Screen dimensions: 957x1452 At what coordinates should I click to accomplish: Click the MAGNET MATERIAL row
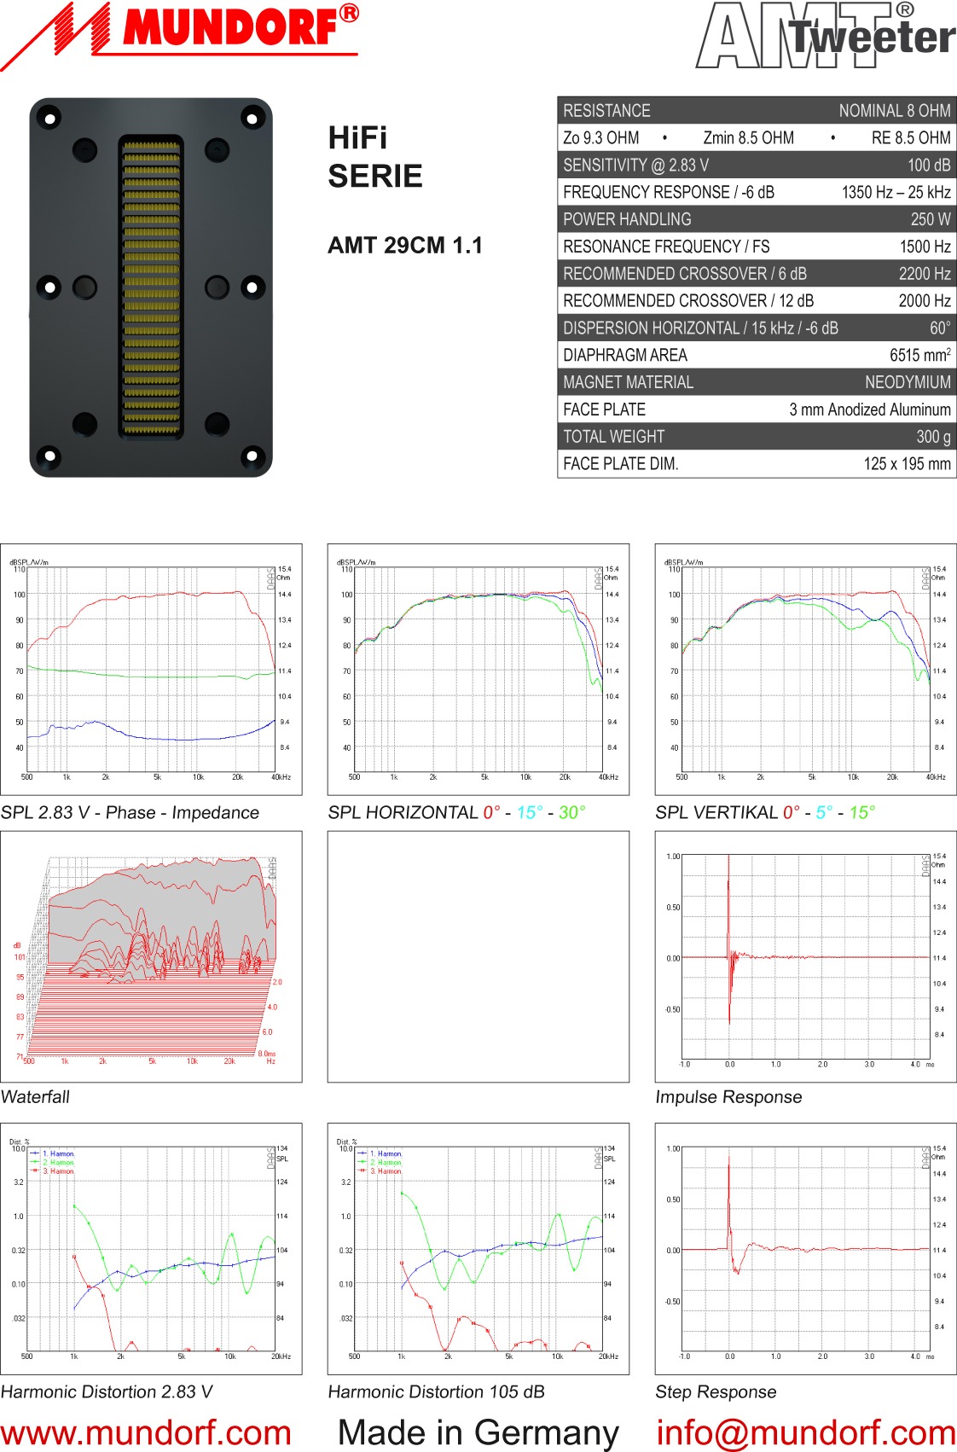757,382
